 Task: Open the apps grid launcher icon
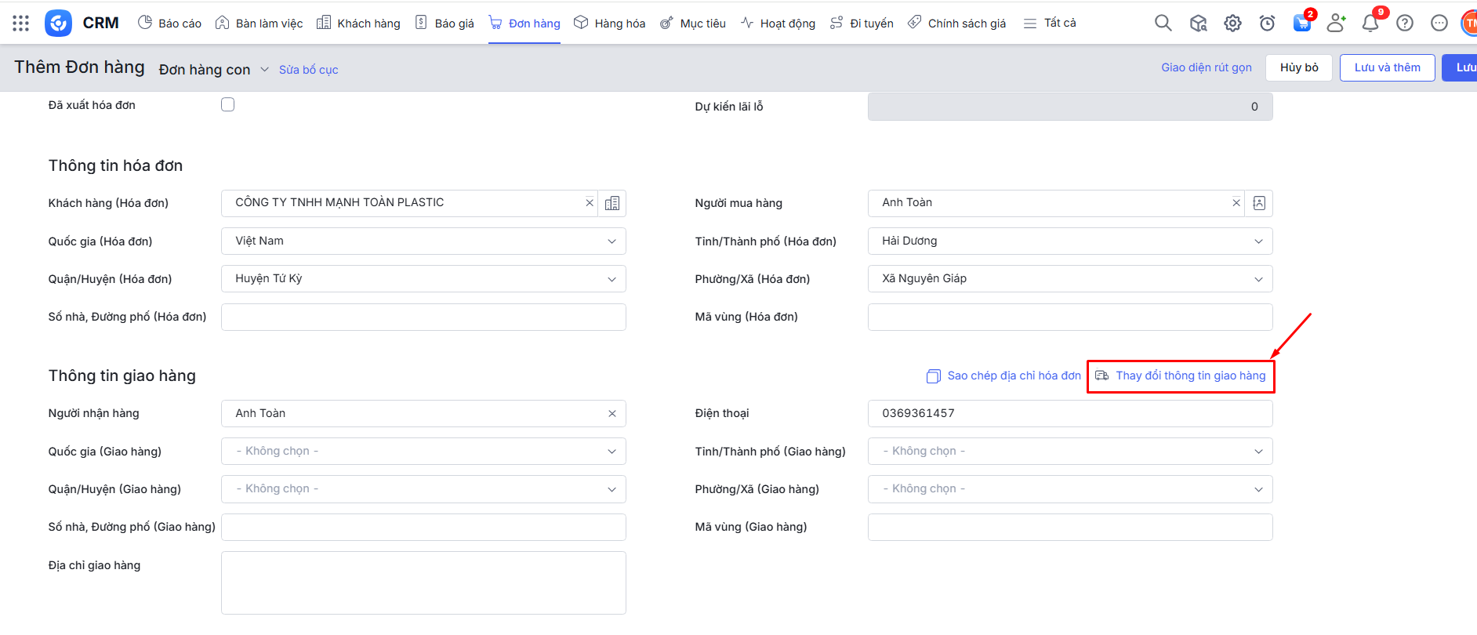(x=21, y=24)
